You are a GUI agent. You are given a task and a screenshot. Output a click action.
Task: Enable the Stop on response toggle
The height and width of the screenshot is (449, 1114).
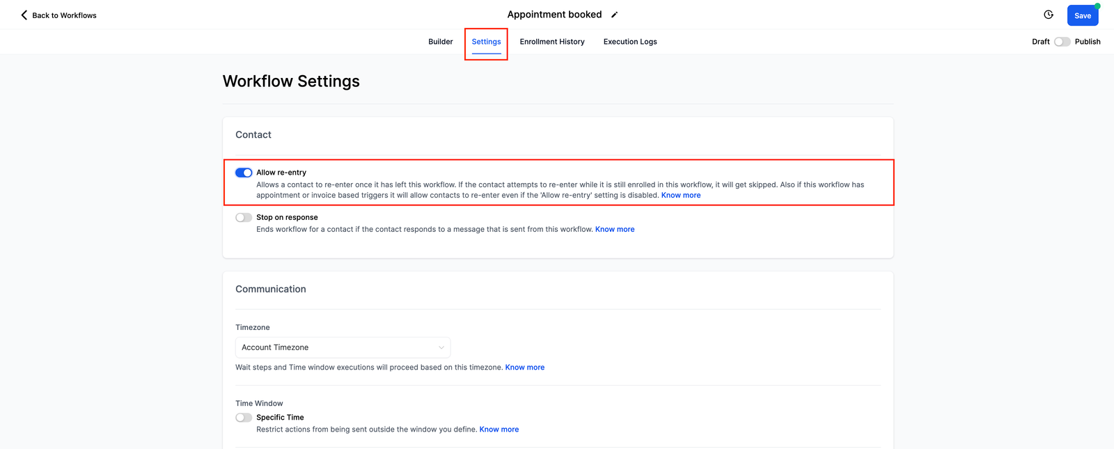coord(244,217)
